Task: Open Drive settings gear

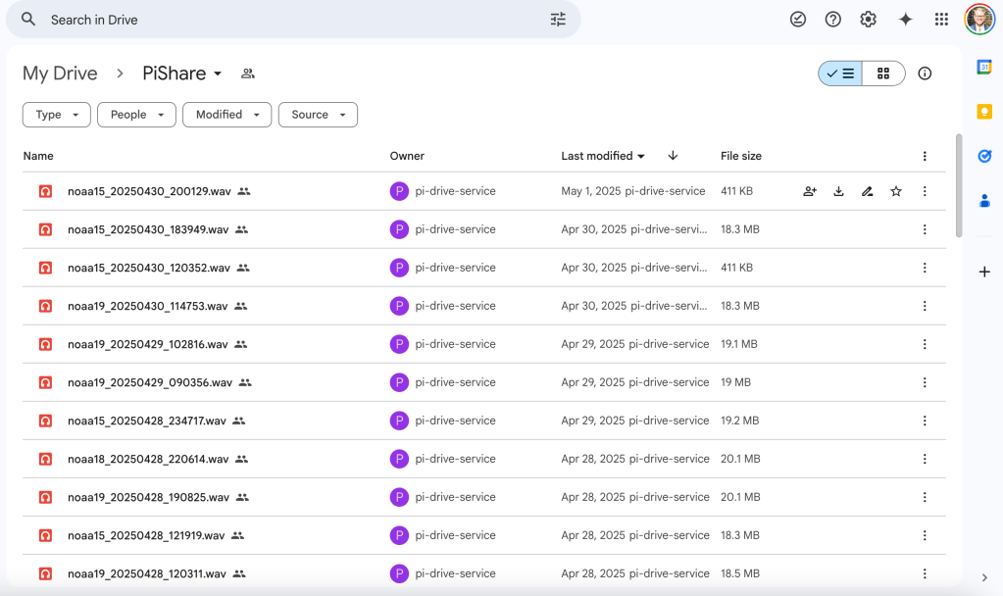Action: click(x=868, y=20)
